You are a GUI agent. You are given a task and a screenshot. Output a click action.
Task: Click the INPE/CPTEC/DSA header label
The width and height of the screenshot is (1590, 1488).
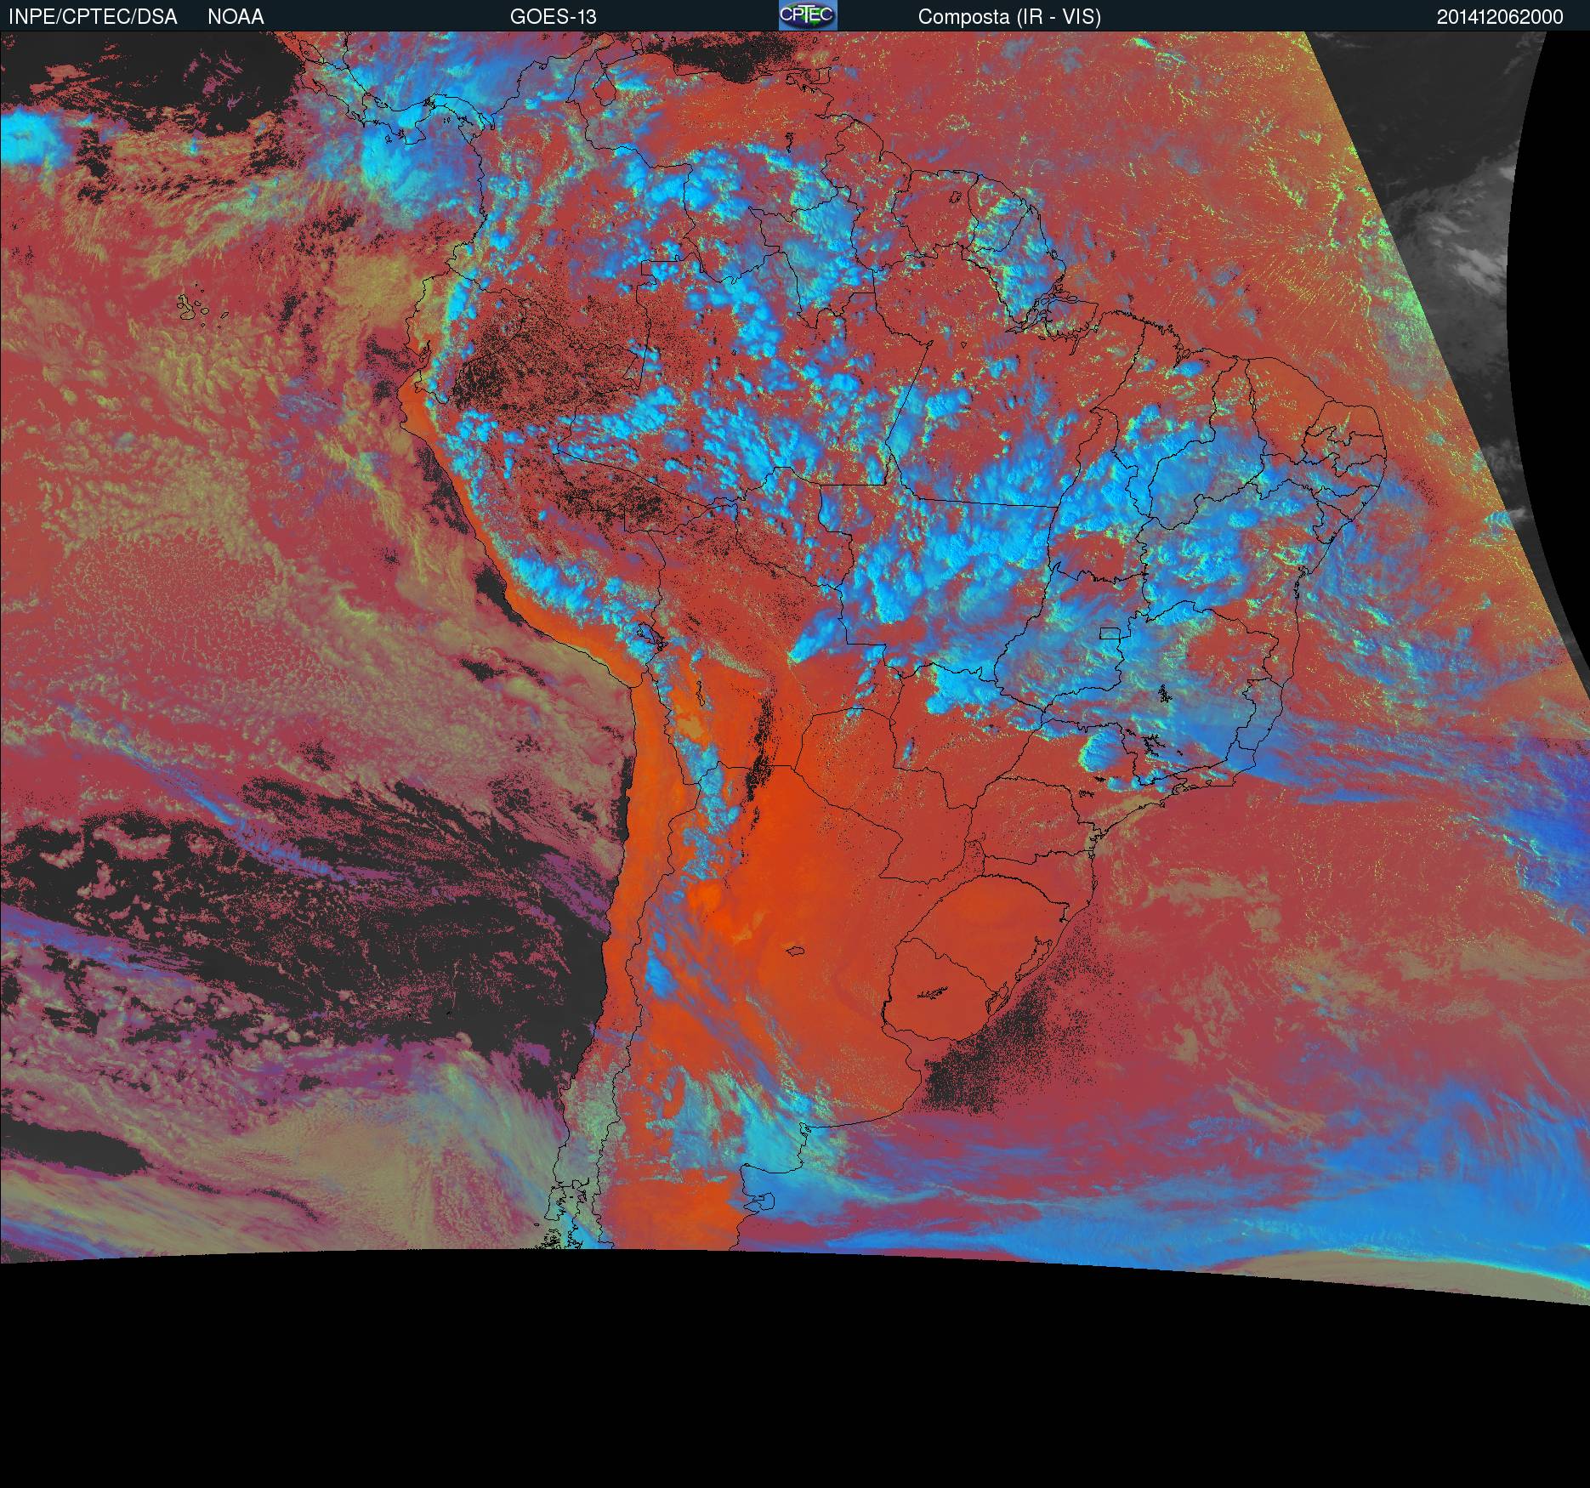click(x=93, y=17)
